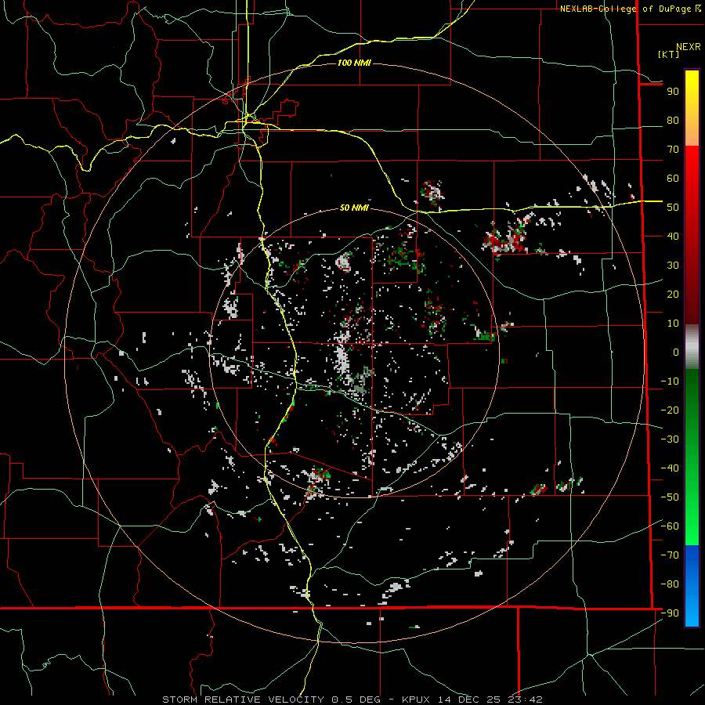Click the gray zero-velocity band of the color bar
This screenshot has height=705, width=705.
[692, 347]
